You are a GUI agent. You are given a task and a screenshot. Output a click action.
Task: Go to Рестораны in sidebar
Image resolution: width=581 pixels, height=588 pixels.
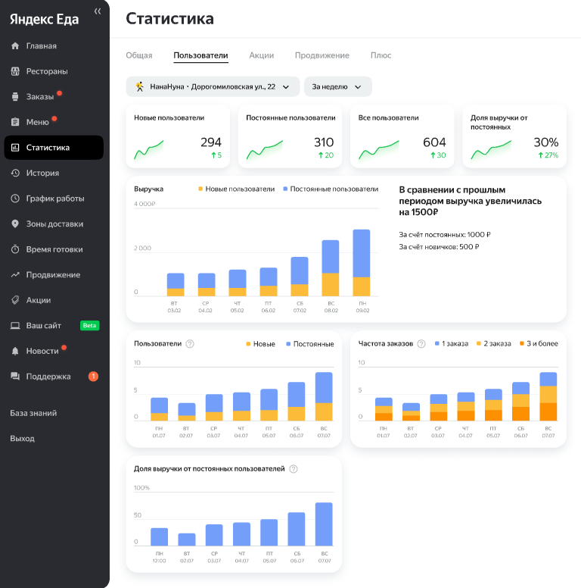[x=54, y=71]
